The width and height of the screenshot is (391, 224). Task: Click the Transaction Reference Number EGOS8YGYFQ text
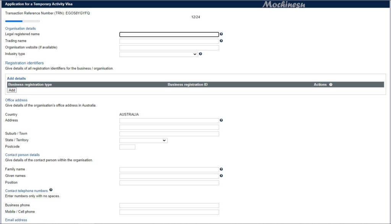pos(47,13)
